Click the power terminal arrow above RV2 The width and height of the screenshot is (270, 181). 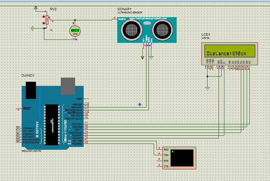tap(36, 8)
